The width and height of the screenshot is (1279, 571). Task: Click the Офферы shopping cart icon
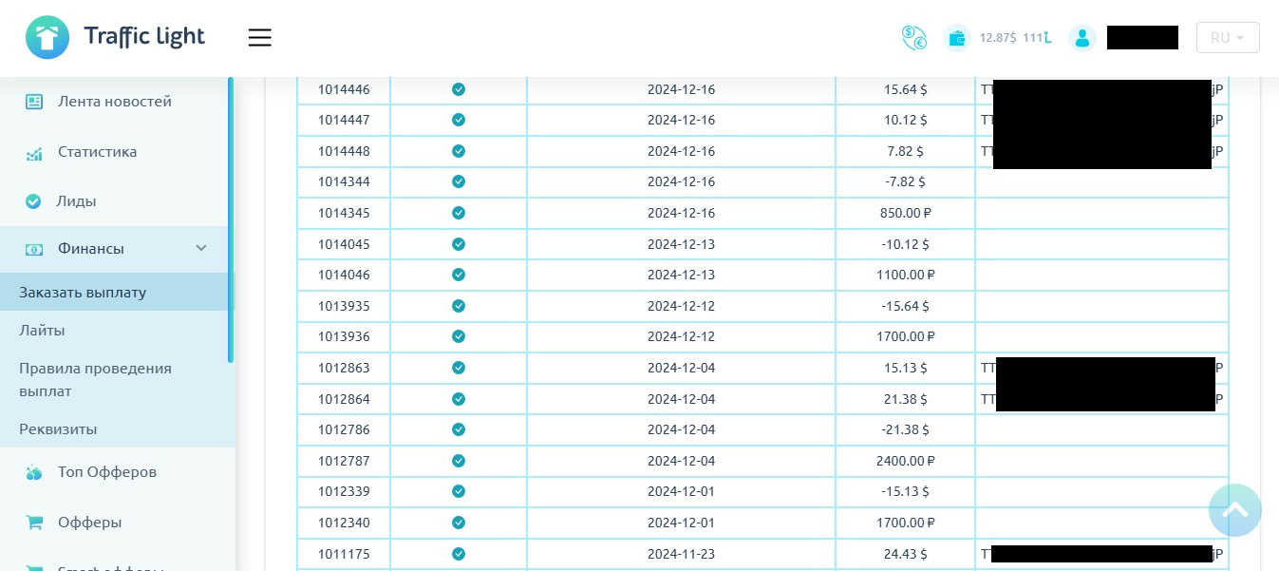(34, 523)
